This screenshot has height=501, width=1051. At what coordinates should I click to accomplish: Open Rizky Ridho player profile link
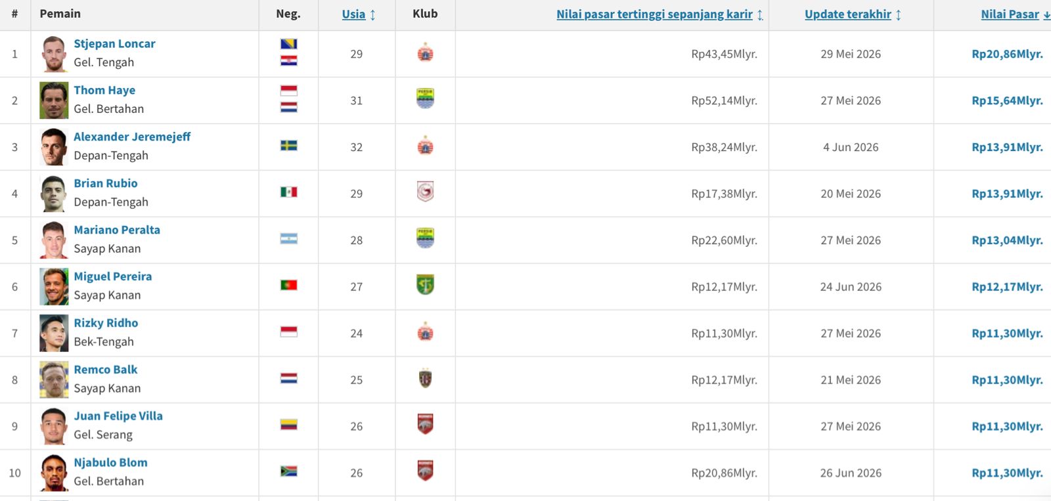(106, 323)
